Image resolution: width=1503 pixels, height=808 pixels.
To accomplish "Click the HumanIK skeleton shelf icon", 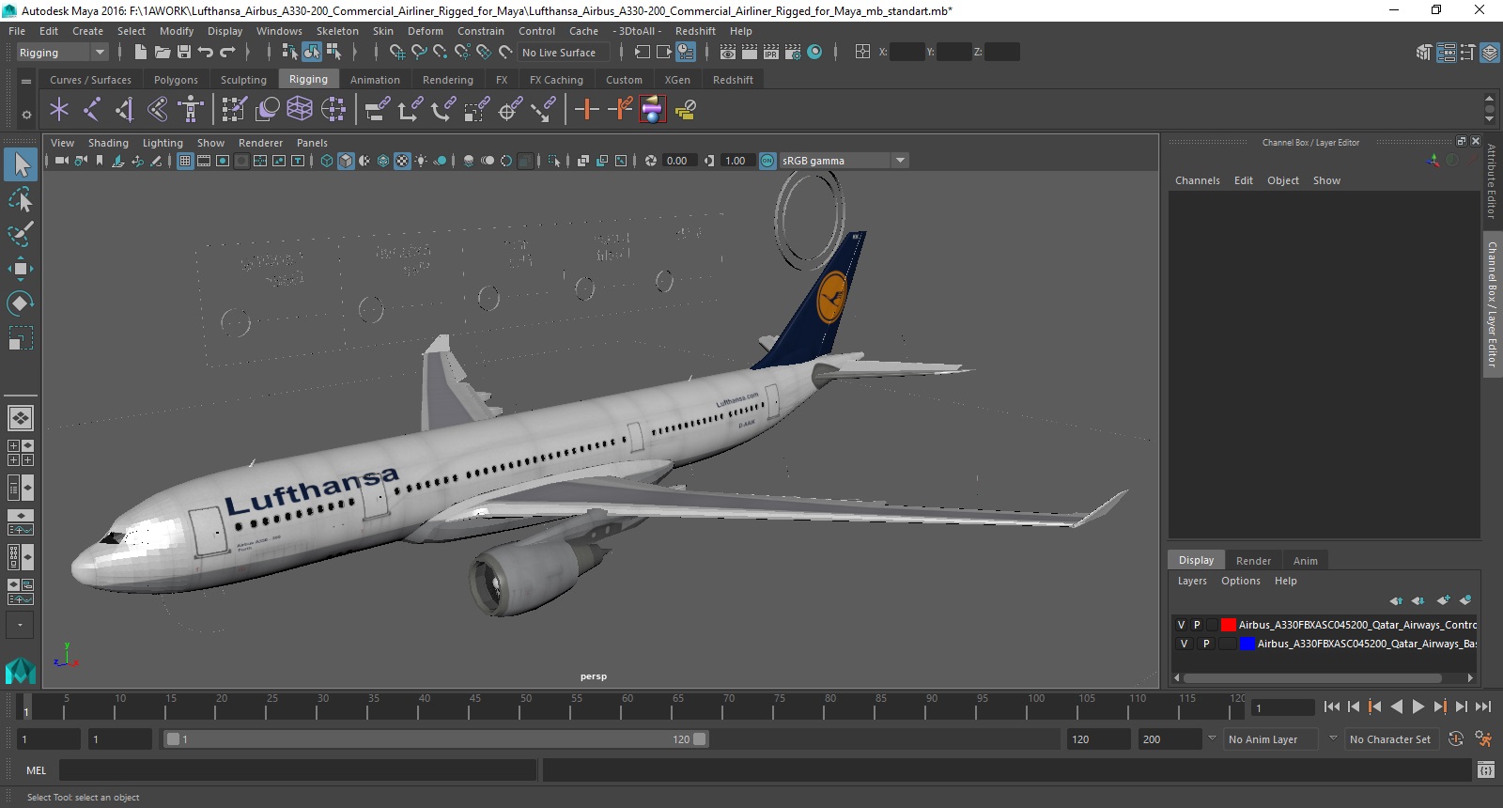I will 191,110.
